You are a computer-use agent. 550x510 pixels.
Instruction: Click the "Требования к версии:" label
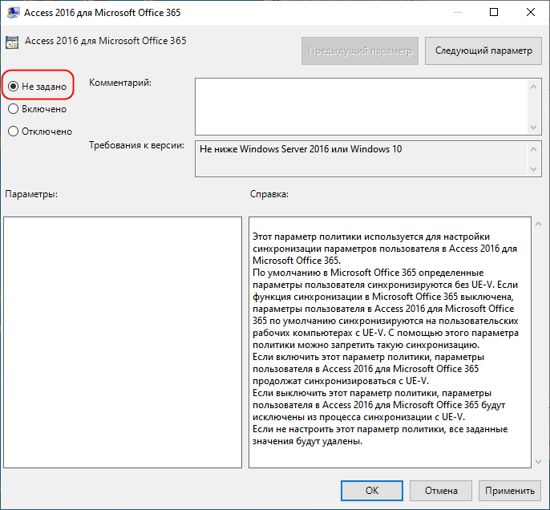136,145
